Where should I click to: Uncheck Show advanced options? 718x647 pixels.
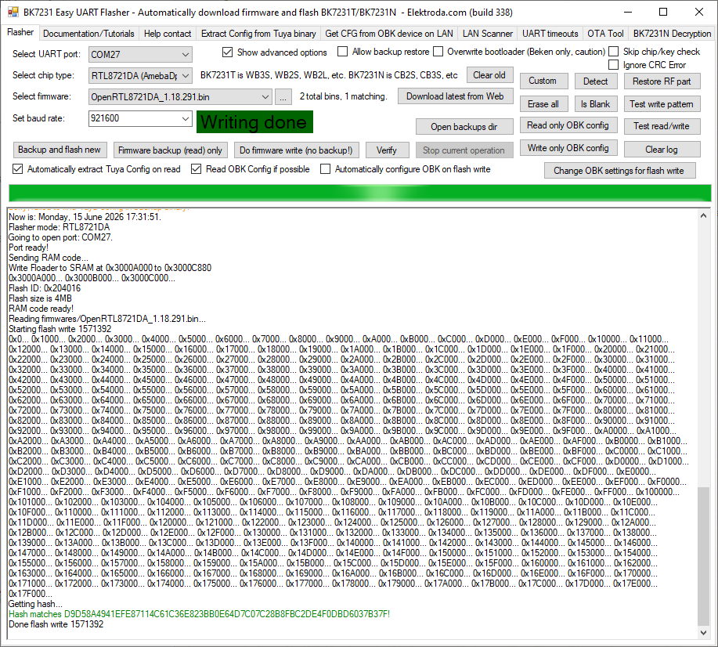228,52
